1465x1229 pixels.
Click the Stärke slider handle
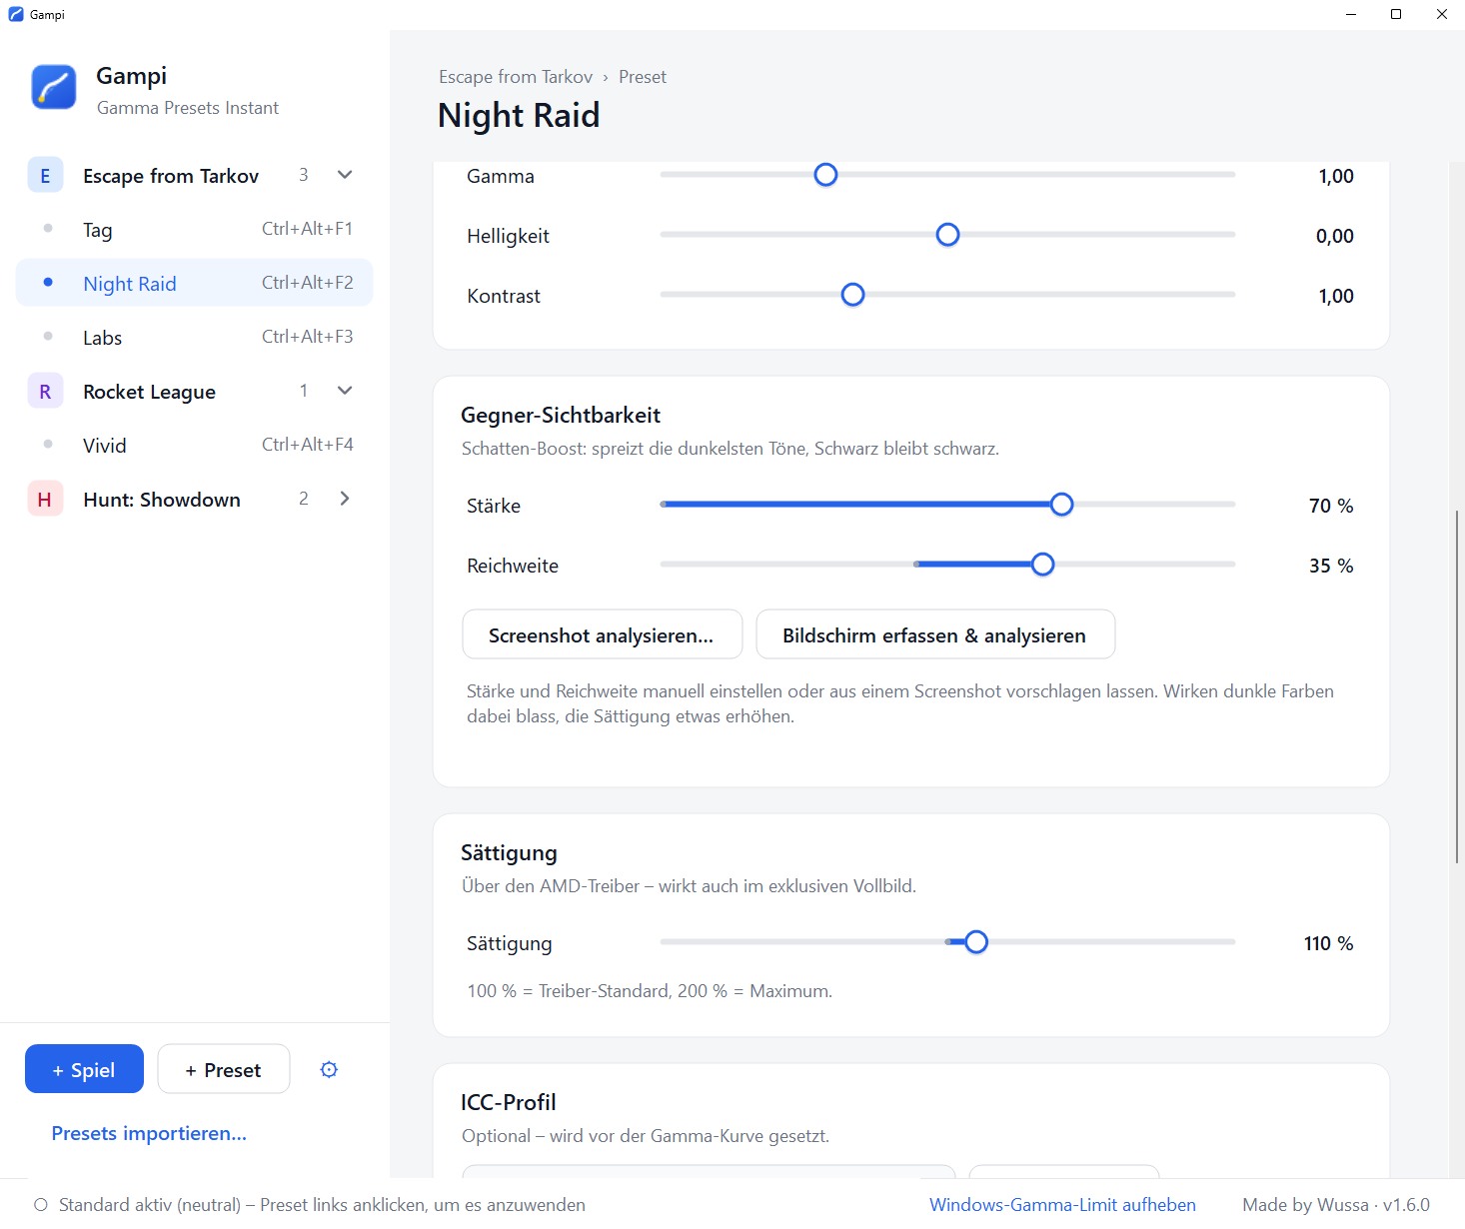tap(1062, 505)
